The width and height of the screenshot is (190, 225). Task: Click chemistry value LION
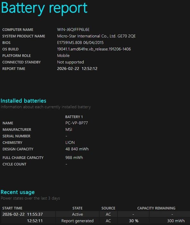(x=70, y=143)
